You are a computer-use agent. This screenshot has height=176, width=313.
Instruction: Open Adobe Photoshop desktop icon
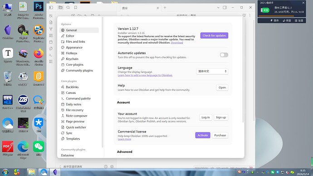[x=39, y=10]
